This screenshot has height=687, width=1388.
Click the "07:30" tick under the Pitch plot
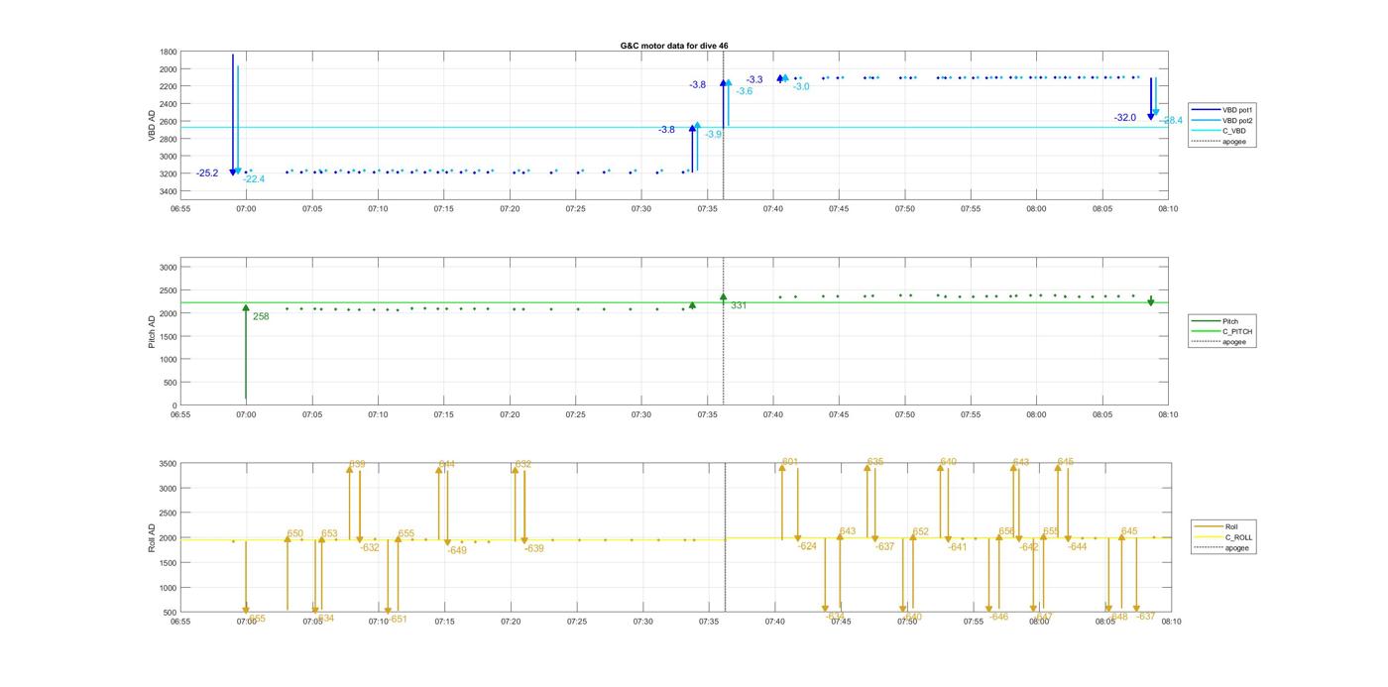point(642,415)
